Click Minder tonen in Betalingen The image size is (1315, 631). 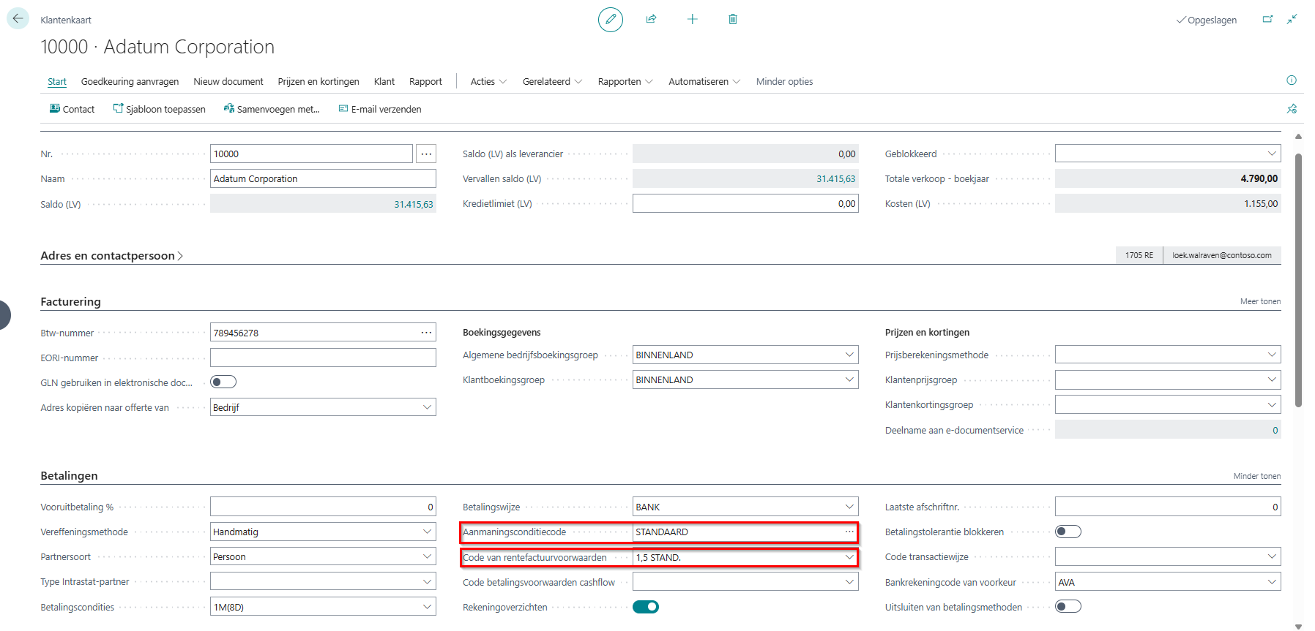(x=1257, y=476)
